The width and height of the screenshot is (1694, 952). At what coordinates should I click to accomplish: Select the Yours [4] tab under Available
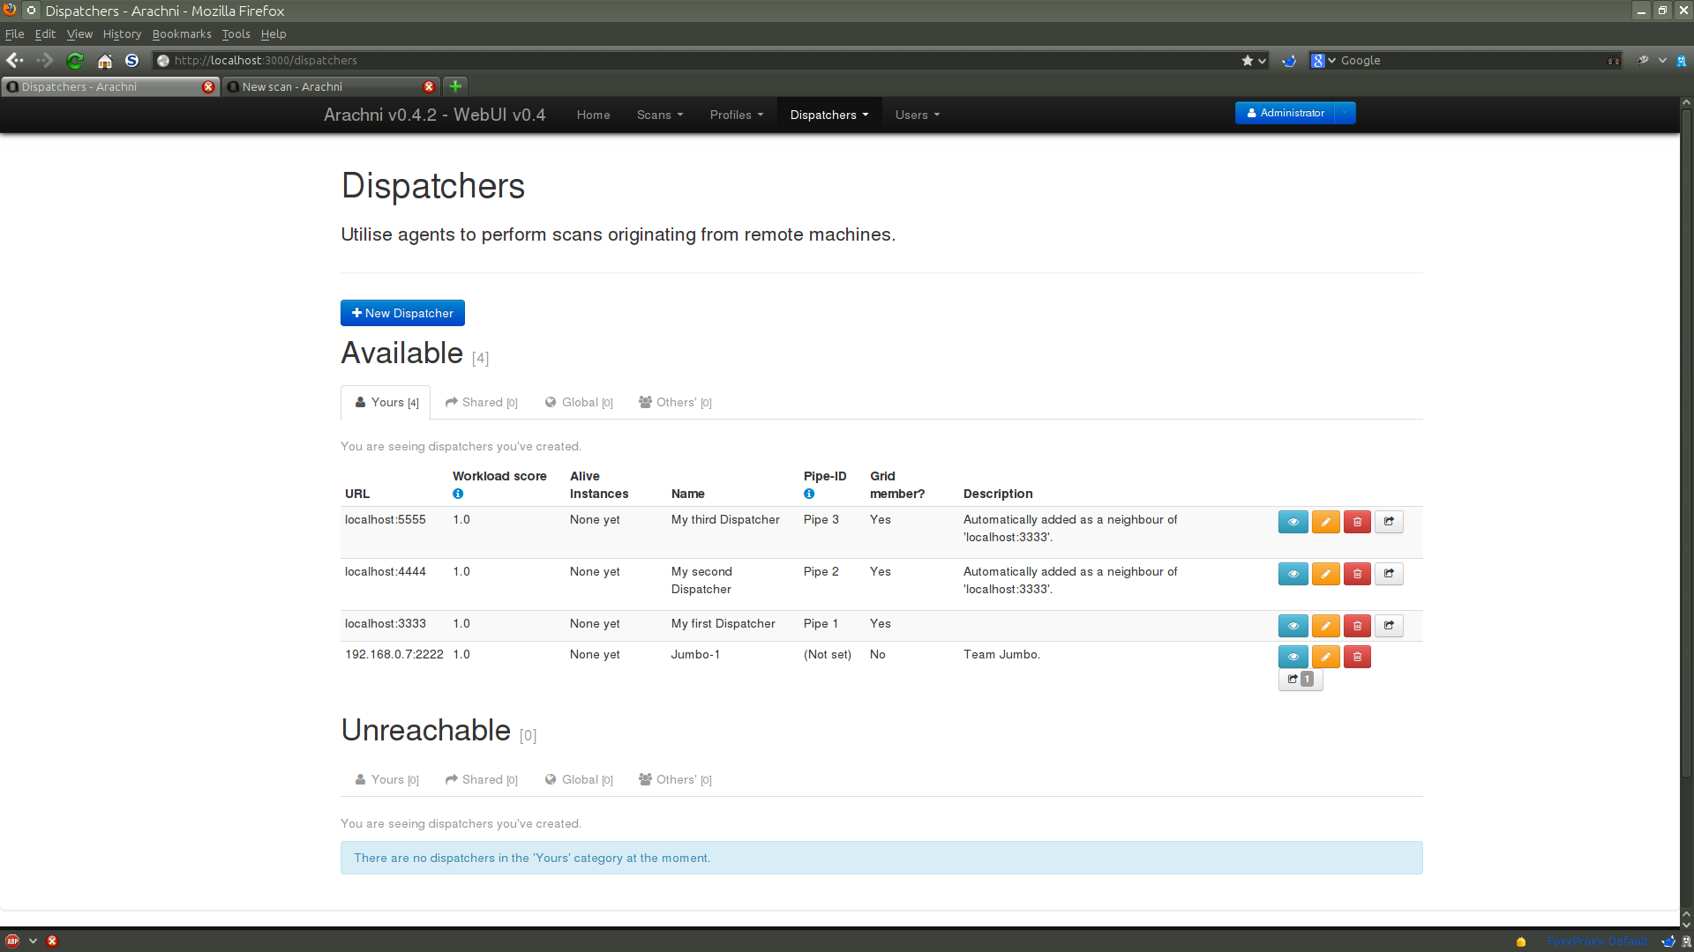pos(386,402)
